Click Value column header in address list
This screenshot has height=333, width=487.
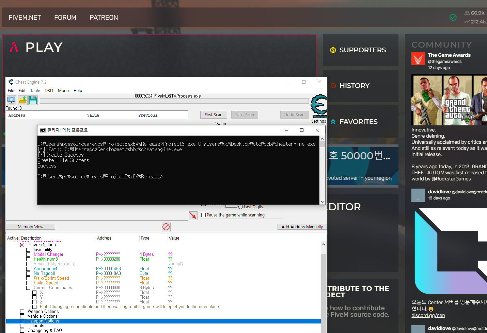tap(174, 238)
